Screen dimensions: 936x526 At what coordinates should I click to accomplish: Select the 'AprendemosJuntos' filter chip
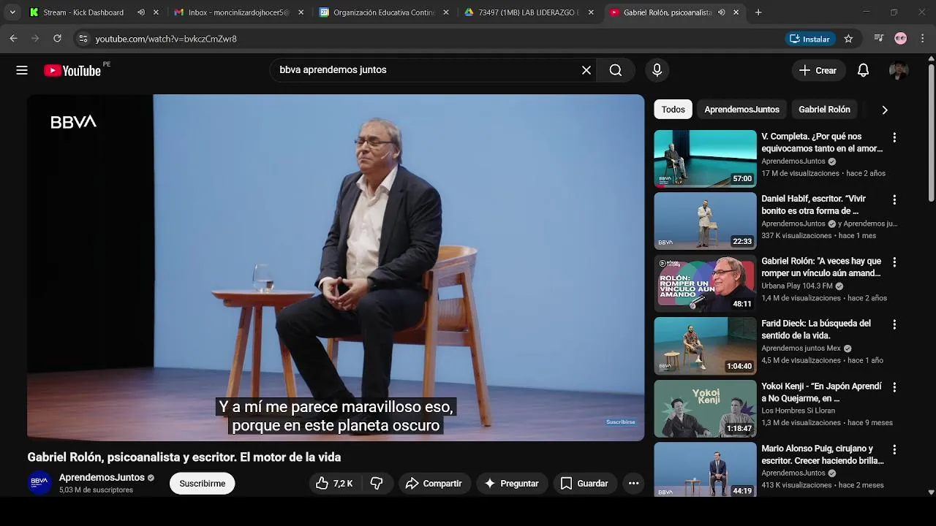[x=741, y=110]
